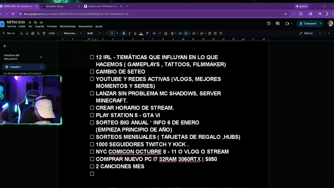Click the video call camera icon
This screenshot has width=334, height=188.
(x=287, y=23)
